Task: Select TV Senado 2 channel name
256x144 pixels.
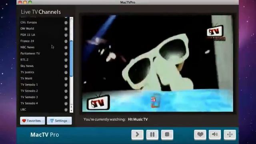Action: coord(29,91)
